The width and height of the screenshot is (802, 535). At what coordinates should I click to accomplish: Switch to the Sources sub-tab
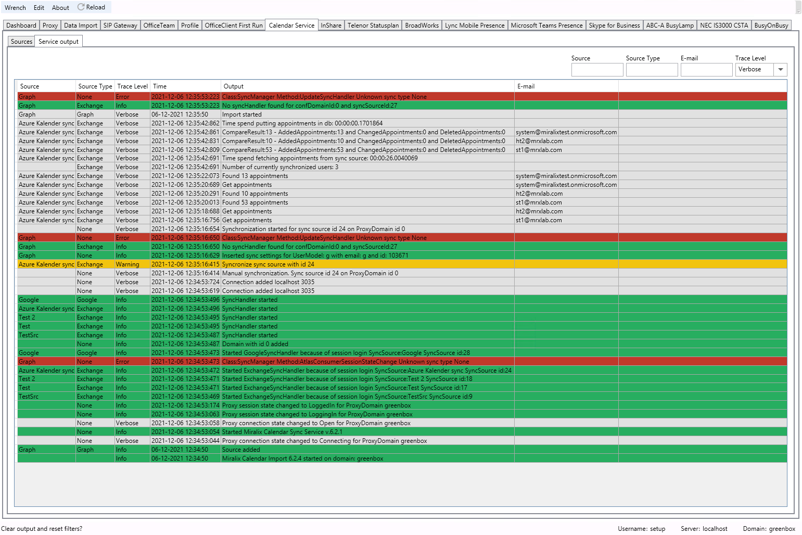(x=21, y=42)
